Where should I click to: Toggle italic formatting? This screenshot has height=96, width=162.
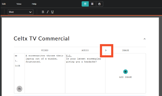point(47,12)
